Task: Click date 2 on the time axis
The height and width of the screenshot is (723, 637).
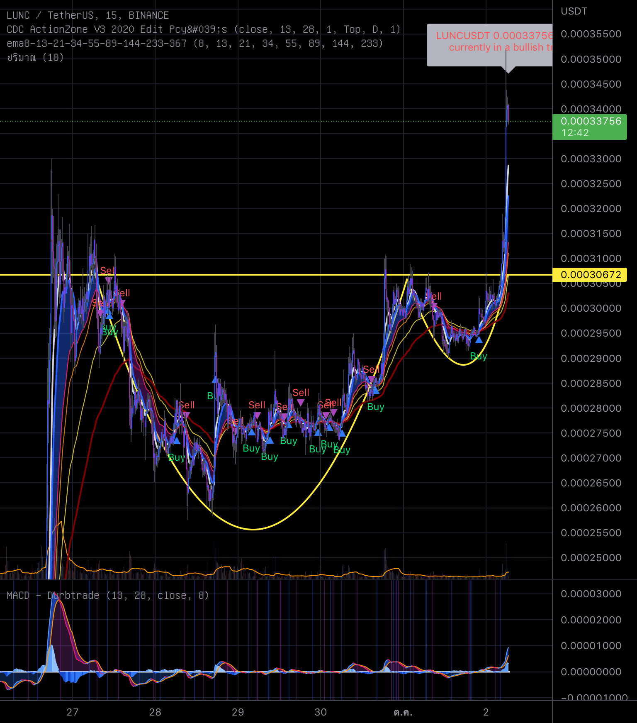Action: (486, 712)
